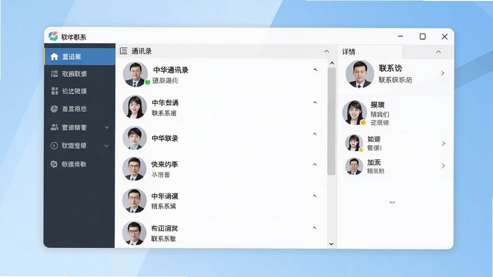
Task: Click the 联系协 large avatar in details
Action: (360, 74)
